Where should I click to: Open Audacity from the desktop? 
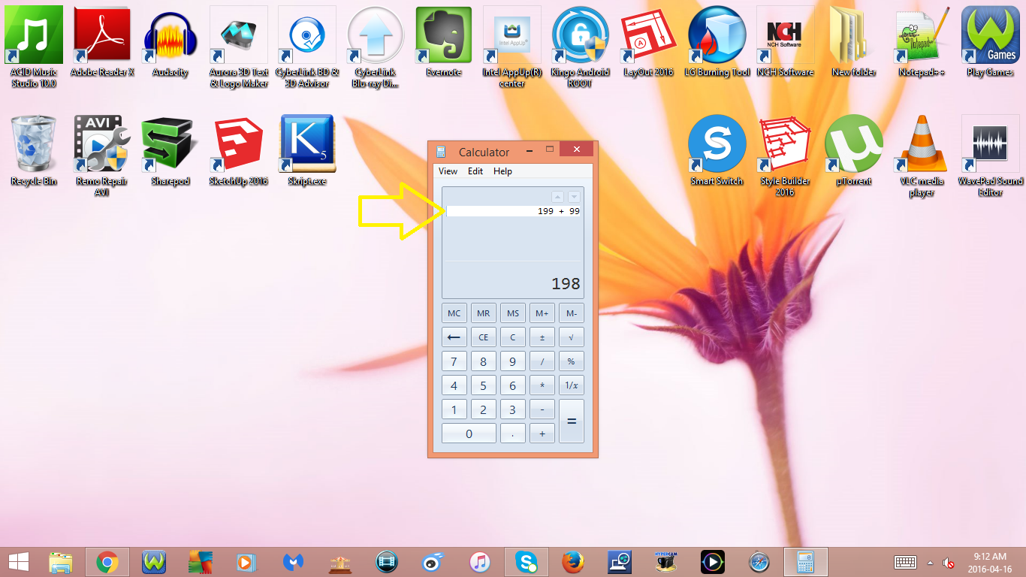(170, 34)
